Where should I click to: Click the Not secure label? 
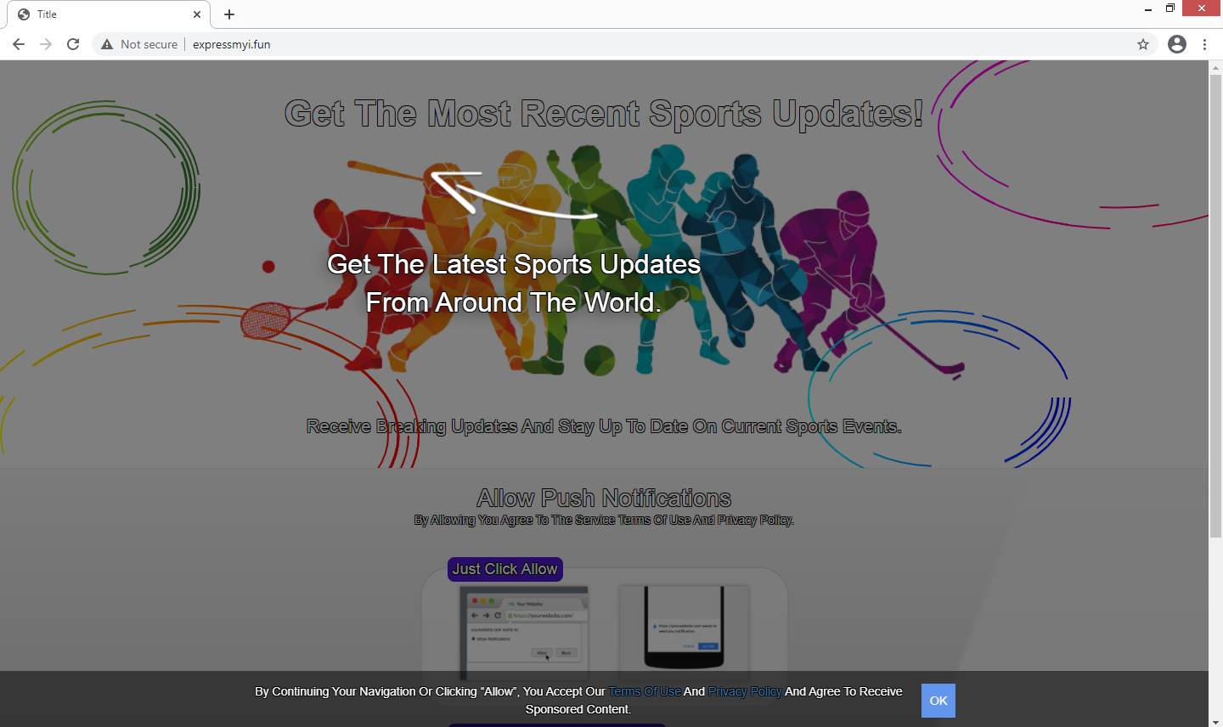tap(149, 44)
